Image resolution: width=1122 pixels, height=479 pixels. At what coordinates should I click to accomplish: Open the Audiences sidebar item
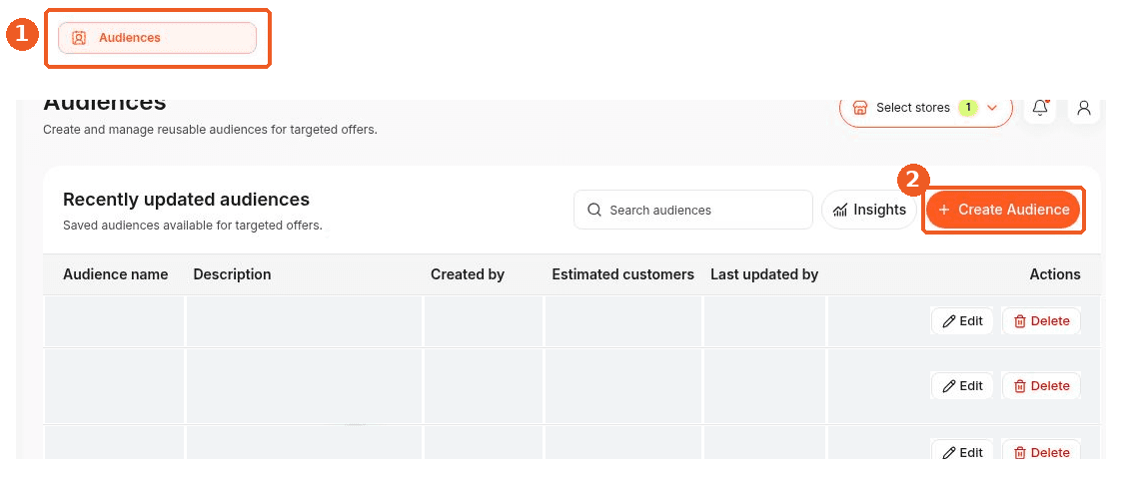coord(157,38)
